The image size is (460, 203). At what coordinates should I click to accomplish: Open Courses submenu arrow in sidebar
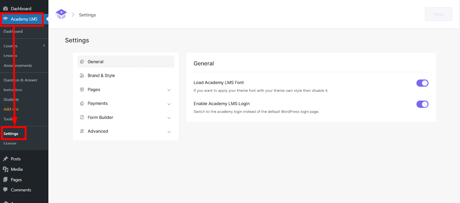(x=44, y=45)
